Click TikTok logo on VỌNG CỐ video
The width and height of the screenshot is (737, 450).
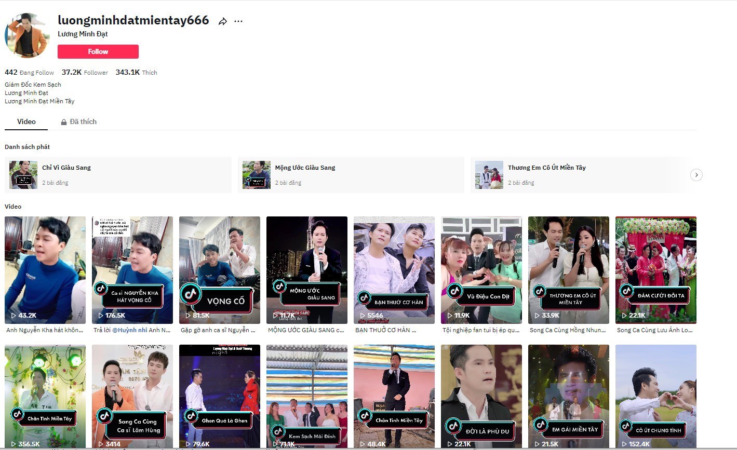click(191, 294)
